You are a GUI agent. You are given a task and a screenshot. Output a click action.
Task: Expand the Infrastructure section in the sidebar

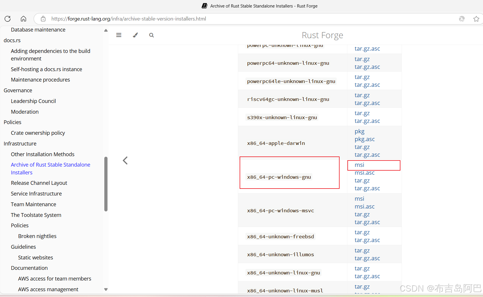(20, 143)
